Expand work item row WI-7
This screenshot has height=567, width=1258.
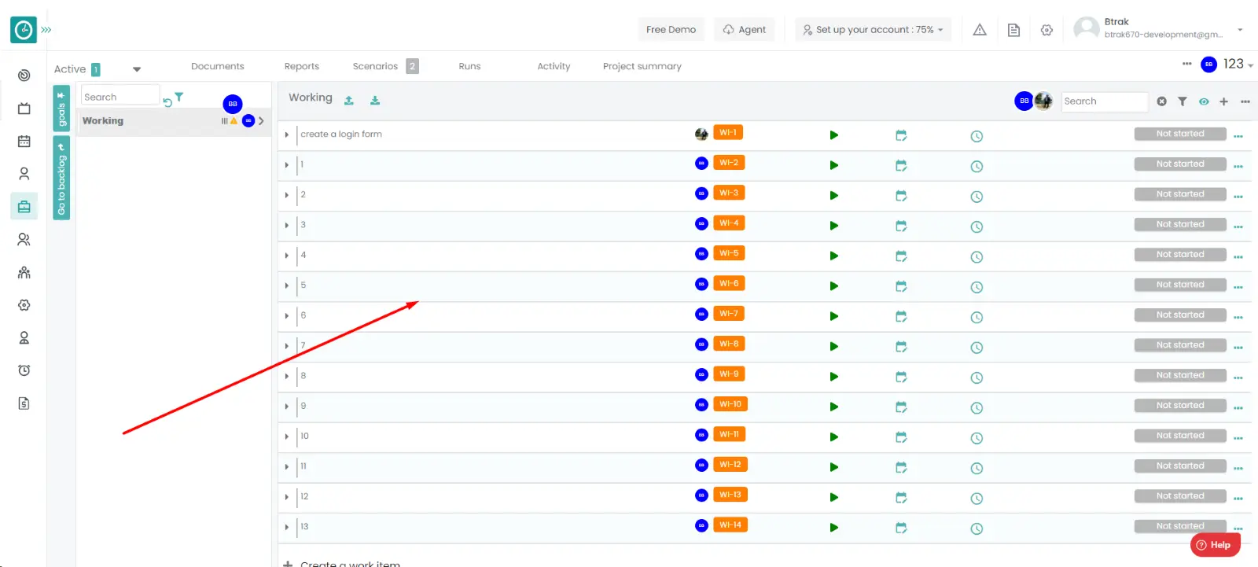[x=287, y=316]
